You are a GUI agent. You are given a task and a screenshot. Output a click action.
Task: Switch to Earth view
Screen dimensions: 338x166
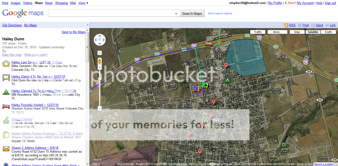pos(328,32)
